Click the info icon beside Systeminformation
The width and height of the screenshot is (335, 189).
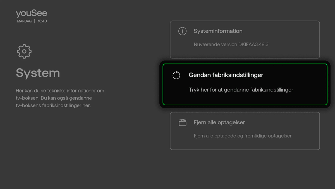(182, 31)
